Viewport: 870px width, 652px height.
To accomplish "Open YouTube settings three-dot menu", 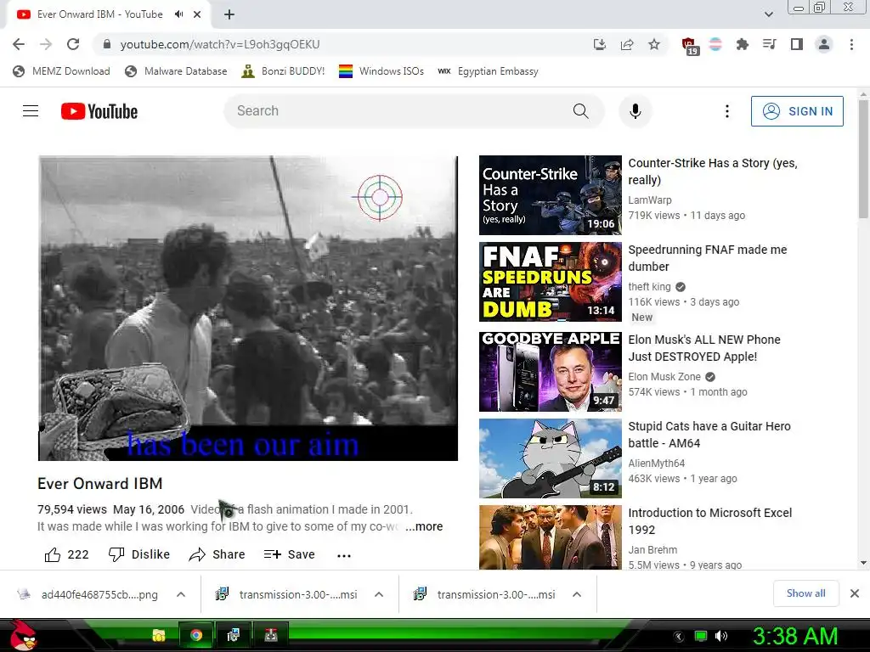I will click(727, 111).
